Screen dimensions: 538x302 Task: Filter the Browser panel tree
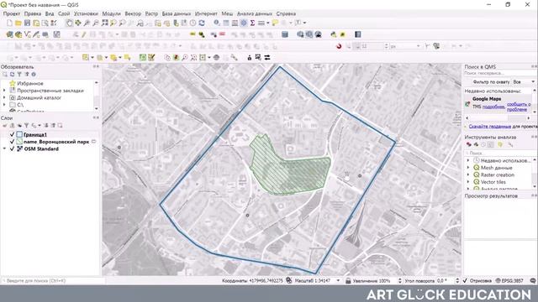pyautogui.click(x=19, y=75)
